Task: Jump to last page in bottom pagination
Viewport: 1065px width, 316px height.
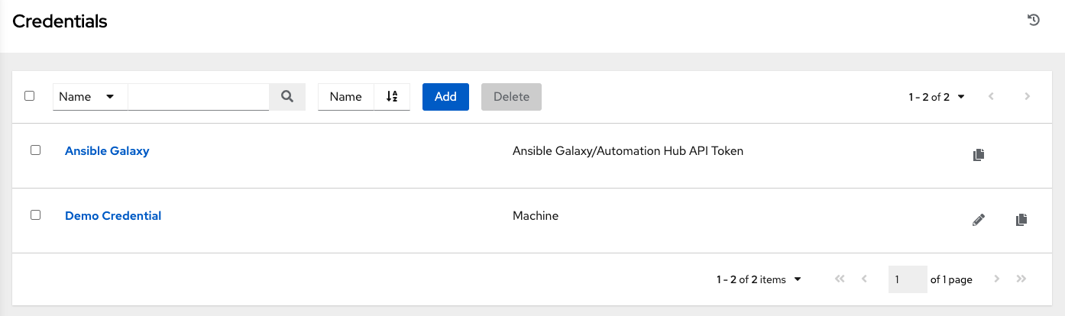Action: coord(1021,279)
